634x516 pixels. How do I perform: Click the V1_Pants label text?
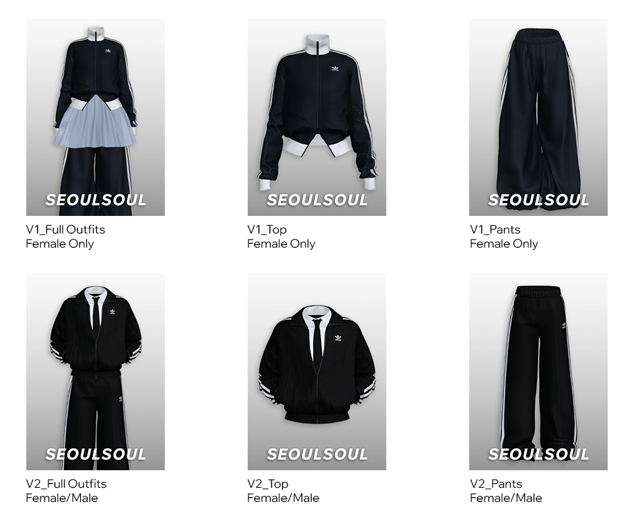(x=495, y=229)
